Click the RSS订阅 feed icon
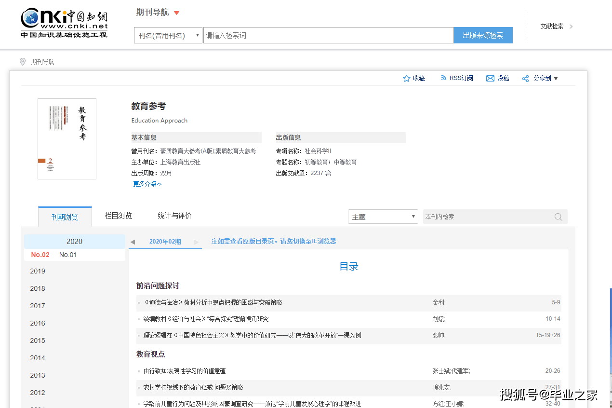The width and height of the screenshot is (612, 408). (x=443, y=78)
